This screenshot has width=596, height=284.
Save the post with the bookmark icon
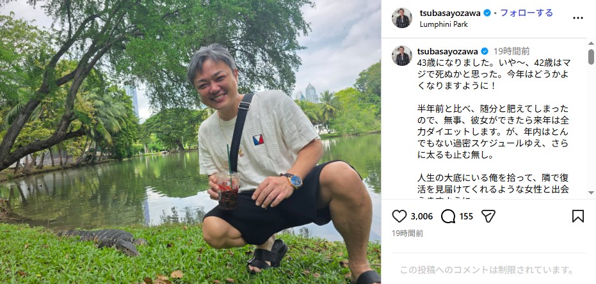[x=577, y=216]
